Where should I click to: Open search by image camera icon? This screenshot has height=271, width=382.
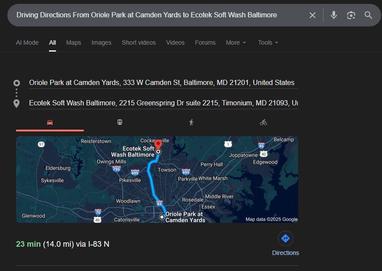(x=351, y=15)
